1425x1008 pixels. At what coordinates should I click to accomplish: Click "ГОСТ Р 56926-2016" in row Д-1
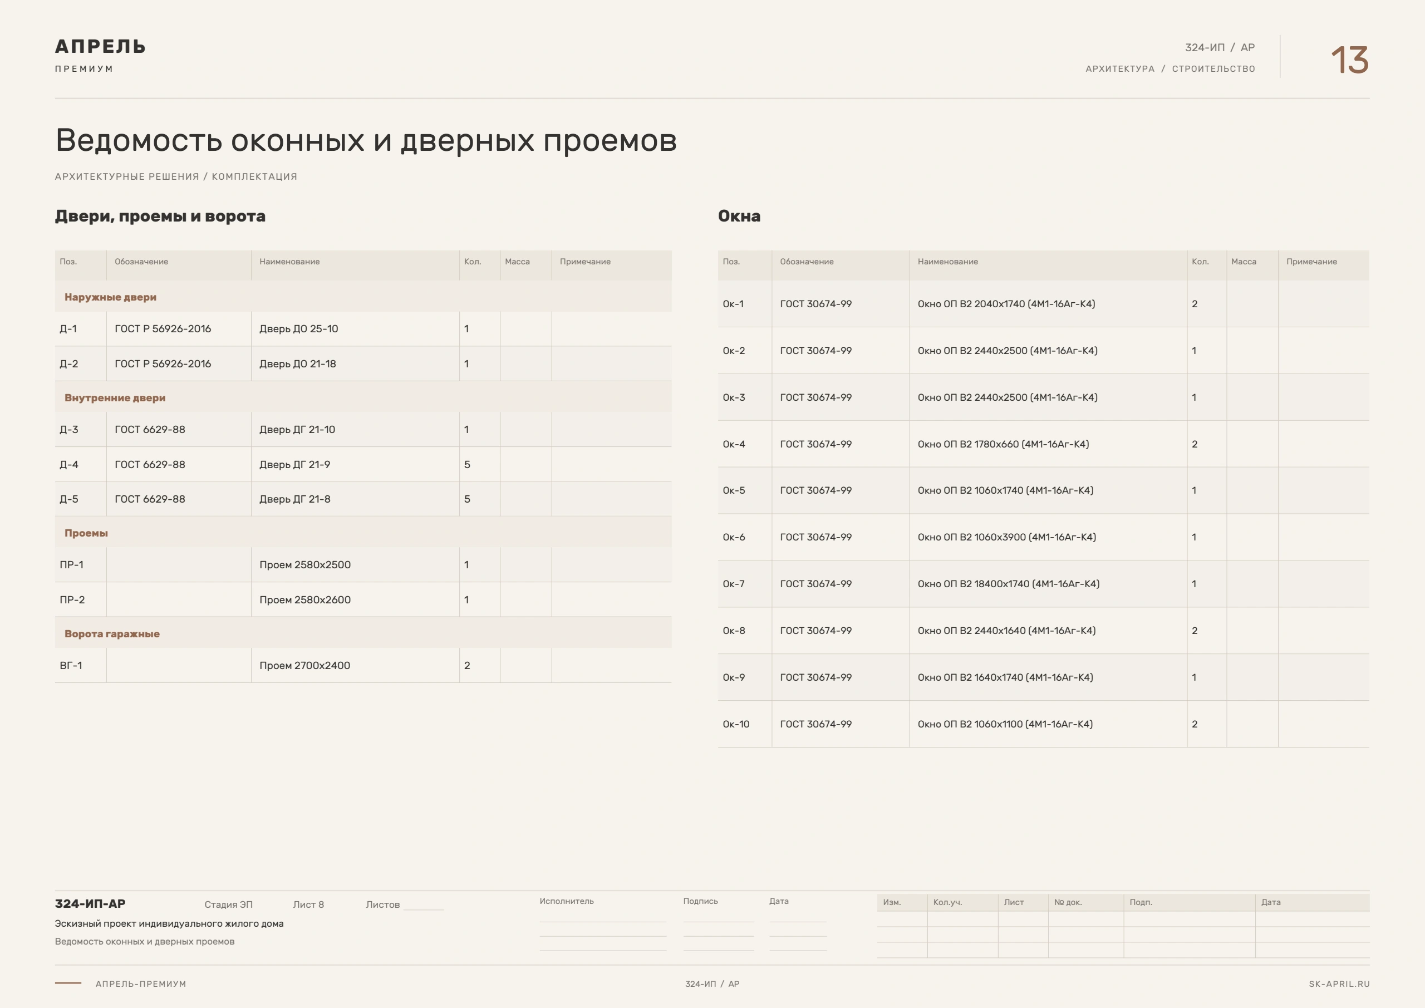coord(163,328)
